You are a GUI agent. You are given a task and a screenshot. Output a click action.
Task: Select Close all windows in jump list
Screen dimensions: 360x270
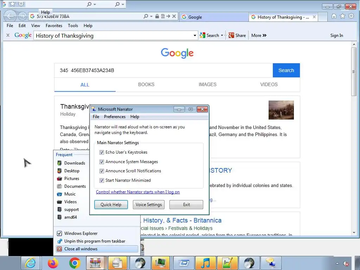point(97,249)
